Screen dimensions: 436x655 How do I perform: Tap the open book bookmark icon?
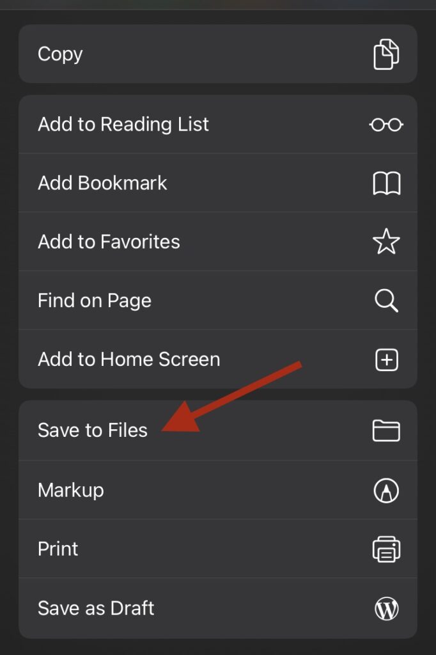(386, 184)
